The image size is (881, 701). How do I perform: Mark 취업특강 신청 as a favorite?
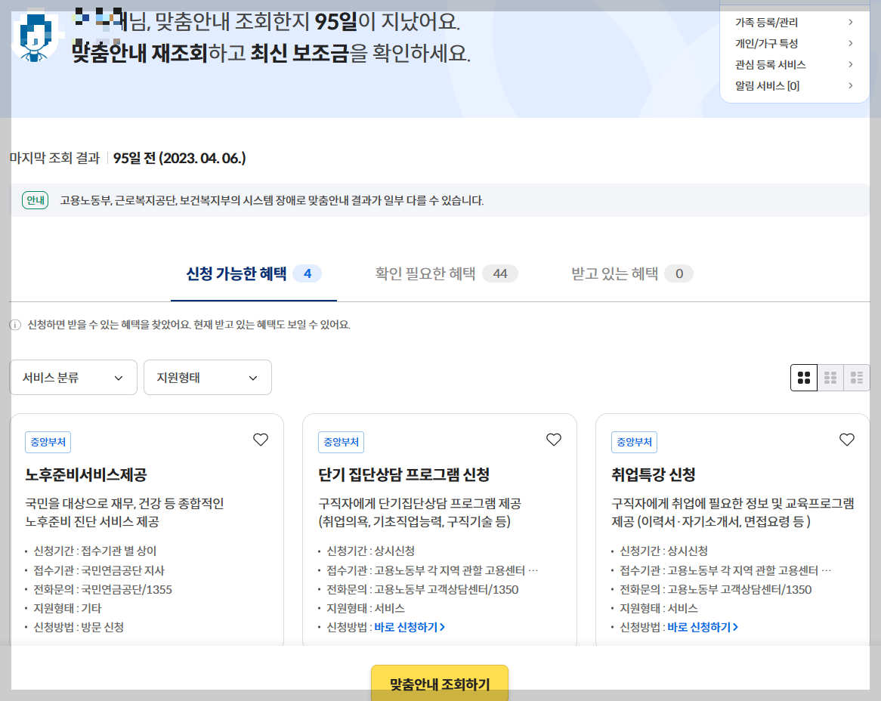click(x=846, y=439)
